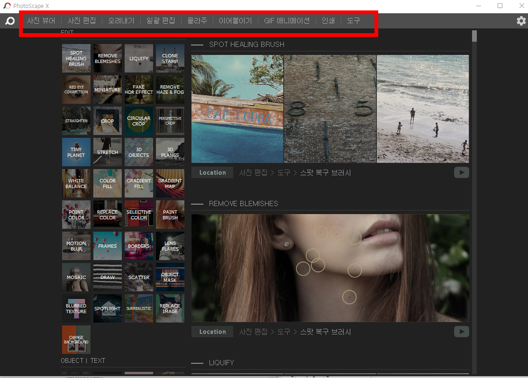Select the Gradient Map tile

(170, 183)
